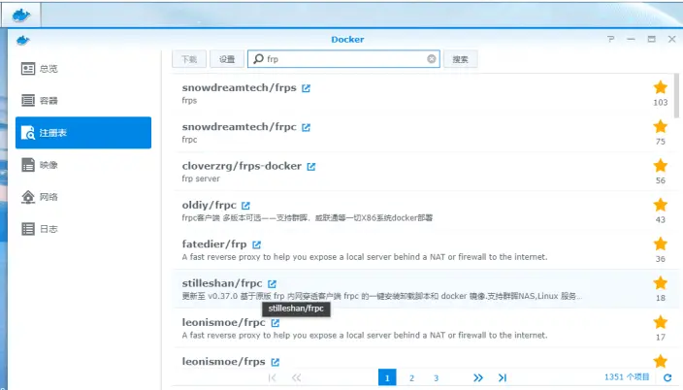Select the snowdreamtech/frps image row

click(425, 93)
